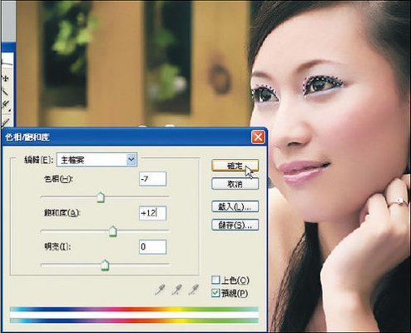Select the add-to-sample eyedropper icon

[176, 290]
